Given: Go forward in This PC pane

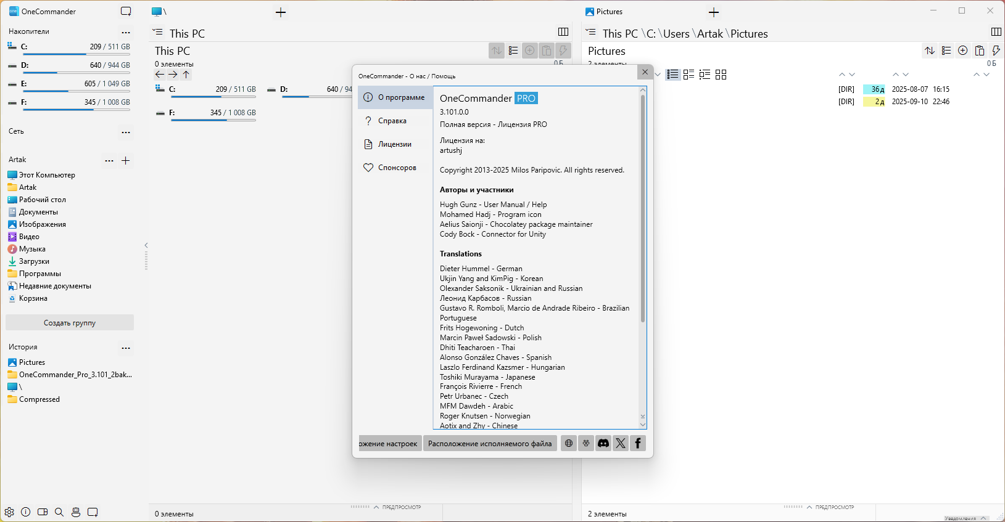Looking at the screenshot, I should pyautogui.click(x=173, y=75).
